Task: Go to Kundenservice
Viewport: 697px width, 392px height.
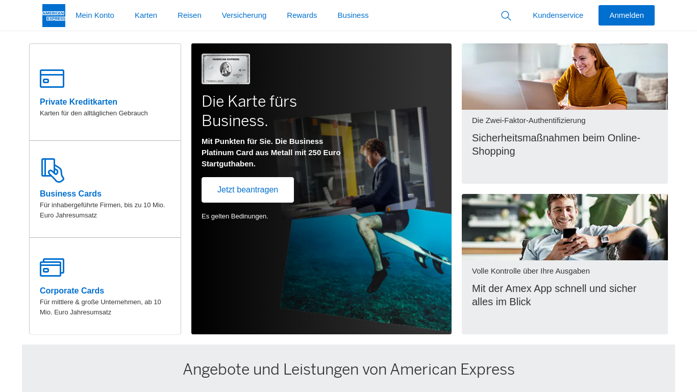Action: 558,15
